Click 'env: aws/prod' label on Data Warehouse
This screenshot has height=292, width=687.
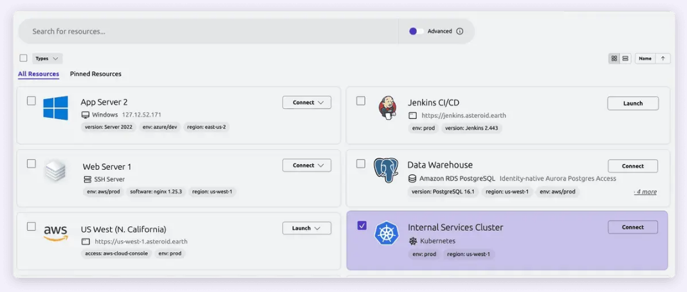(558, 192)
